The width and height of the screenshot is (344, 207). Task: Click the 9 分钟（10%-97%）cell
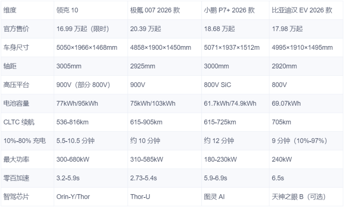click(306, 141)
